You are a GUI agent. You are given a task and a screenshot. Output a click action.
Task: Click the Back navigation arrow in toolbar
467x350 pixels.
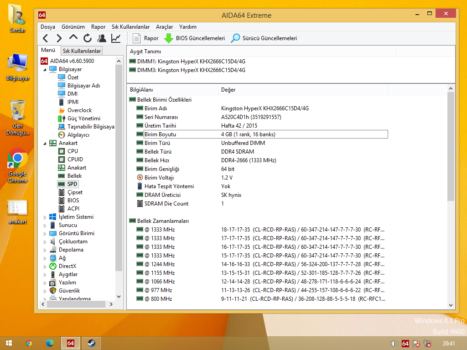45,38
